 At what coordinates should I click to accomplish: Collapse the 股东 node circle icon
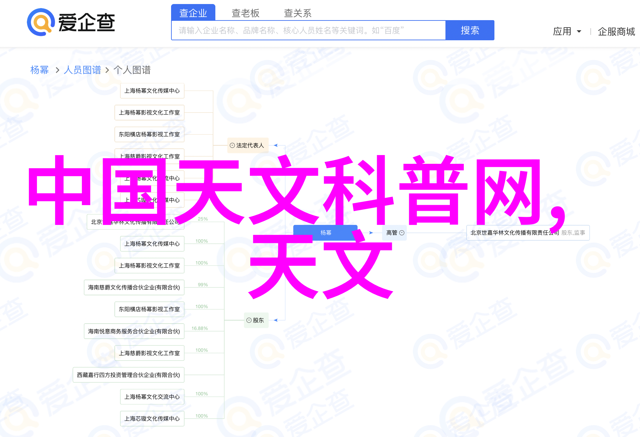(x=249, y=320)
